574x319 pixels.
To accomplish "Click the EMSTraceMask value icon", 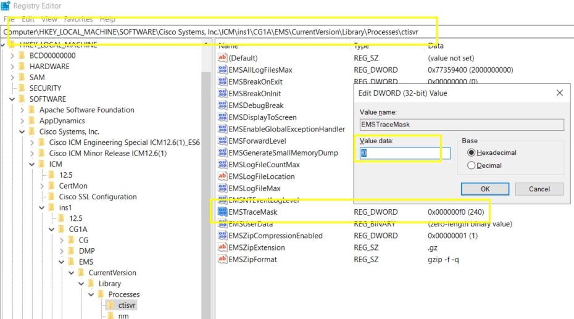I will 222,212.
